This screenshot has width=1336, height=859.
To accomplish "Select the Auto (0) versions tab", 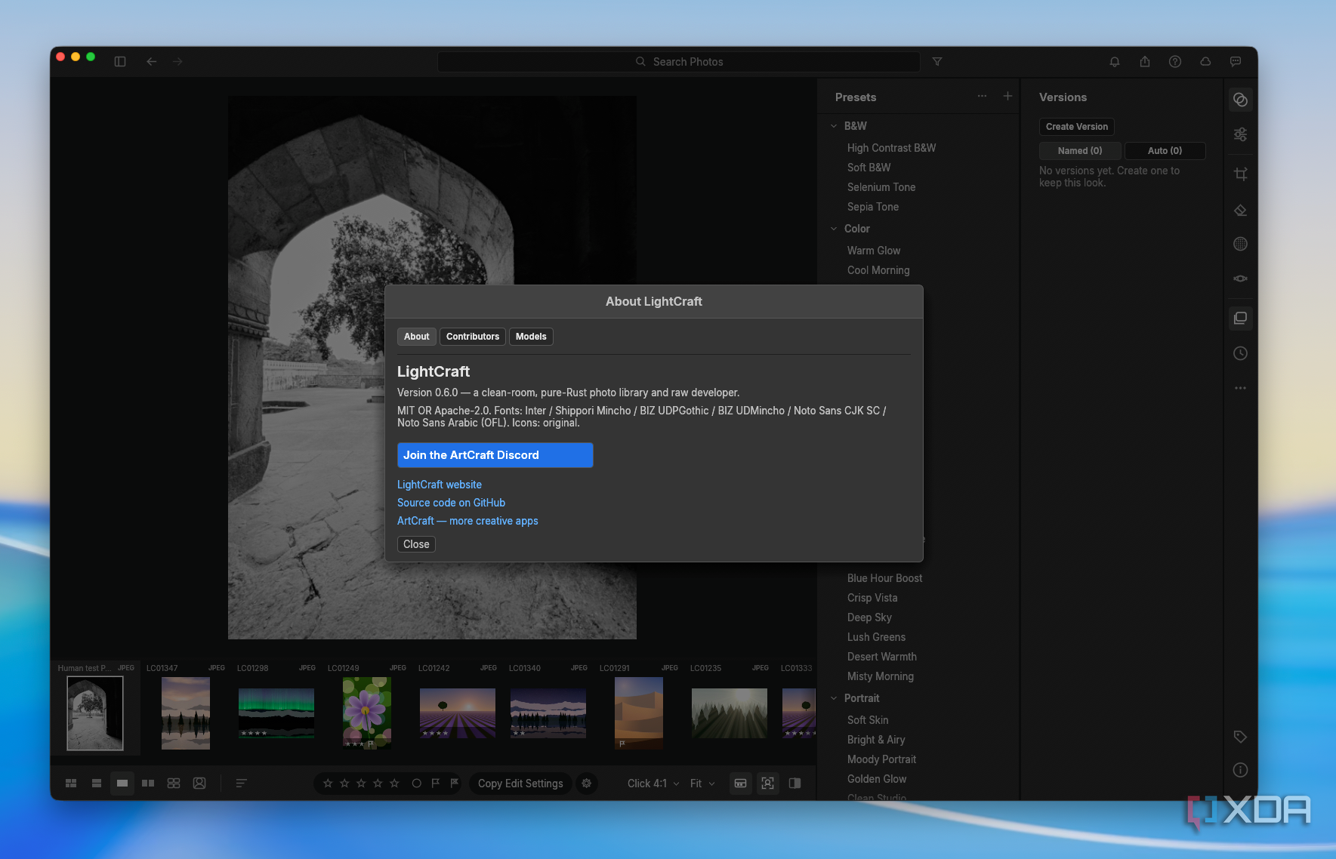I will (x=1165, y=151).
